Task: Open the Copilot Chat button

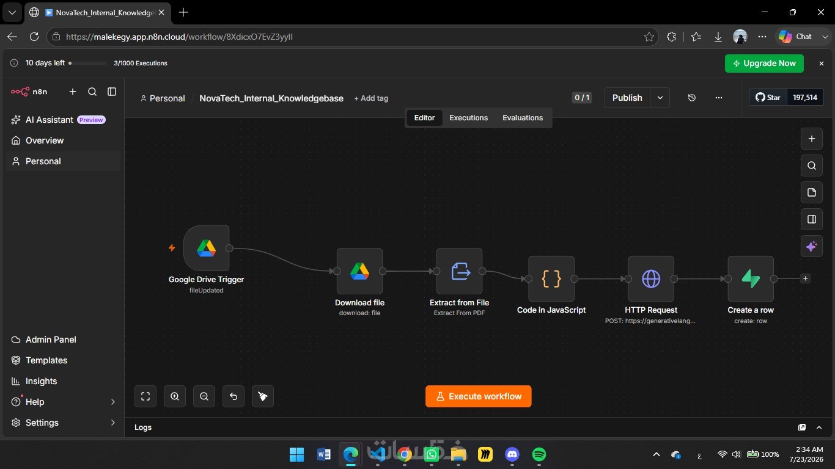Action: tap(795, 37)
